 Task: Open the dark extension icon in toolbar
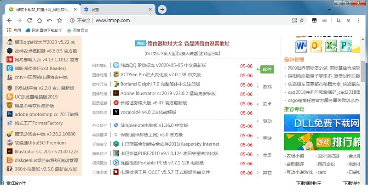314,20
